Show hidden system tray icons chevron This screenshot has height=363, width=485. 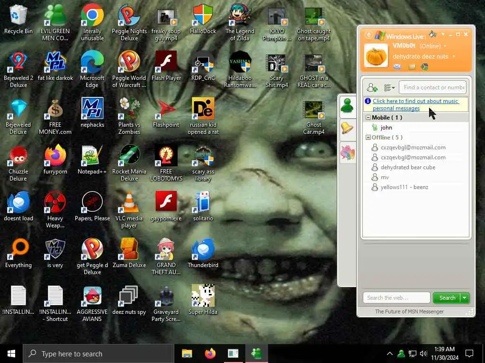coord(389,354)
